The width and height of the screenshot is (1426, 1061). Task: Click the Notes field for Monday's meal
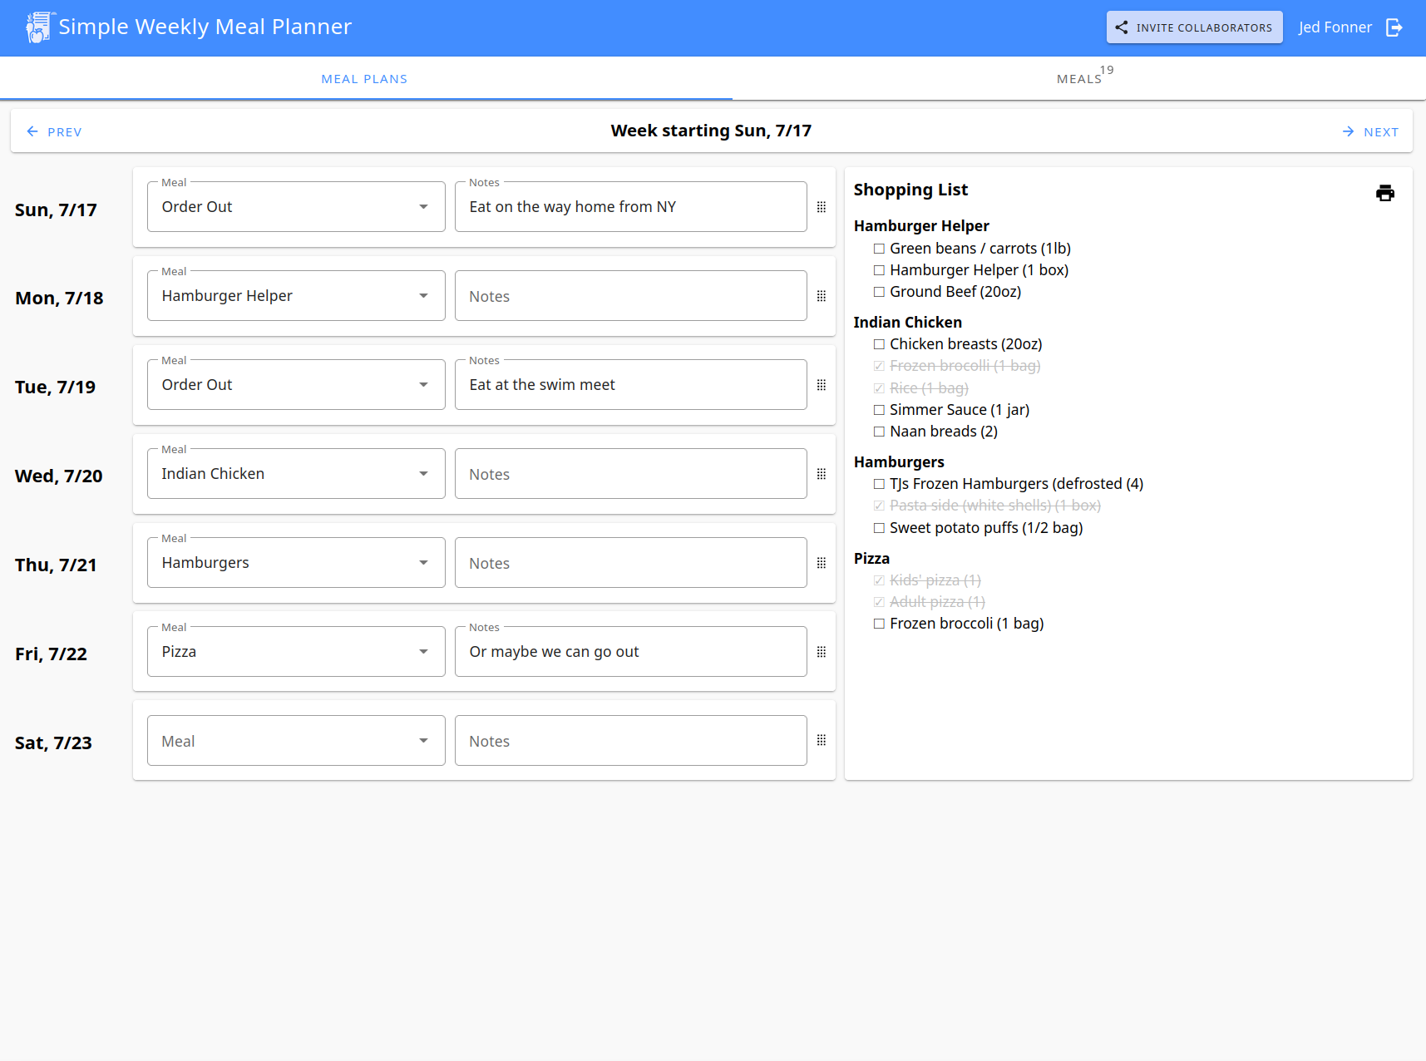(630, 295)
